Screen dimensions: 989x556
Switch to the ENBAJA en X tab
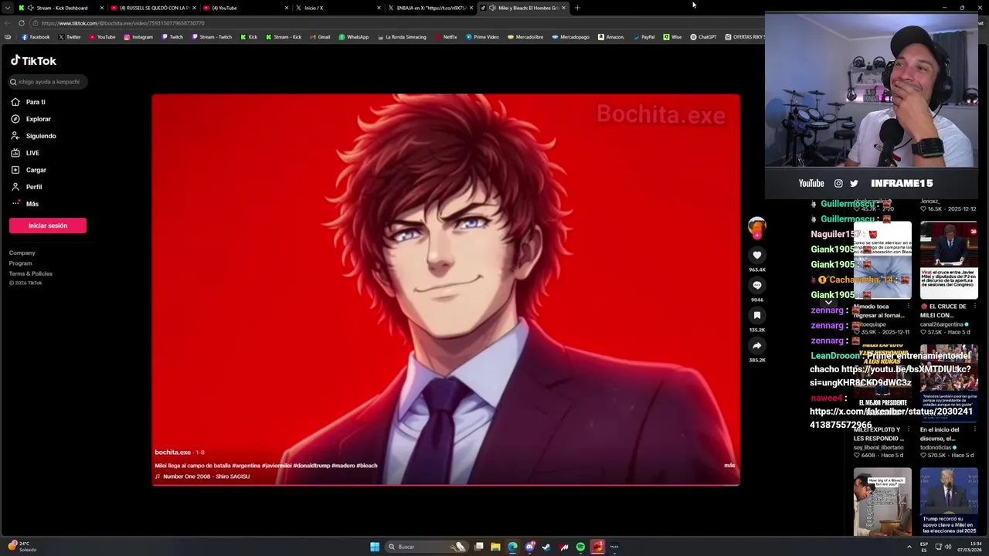430,8
